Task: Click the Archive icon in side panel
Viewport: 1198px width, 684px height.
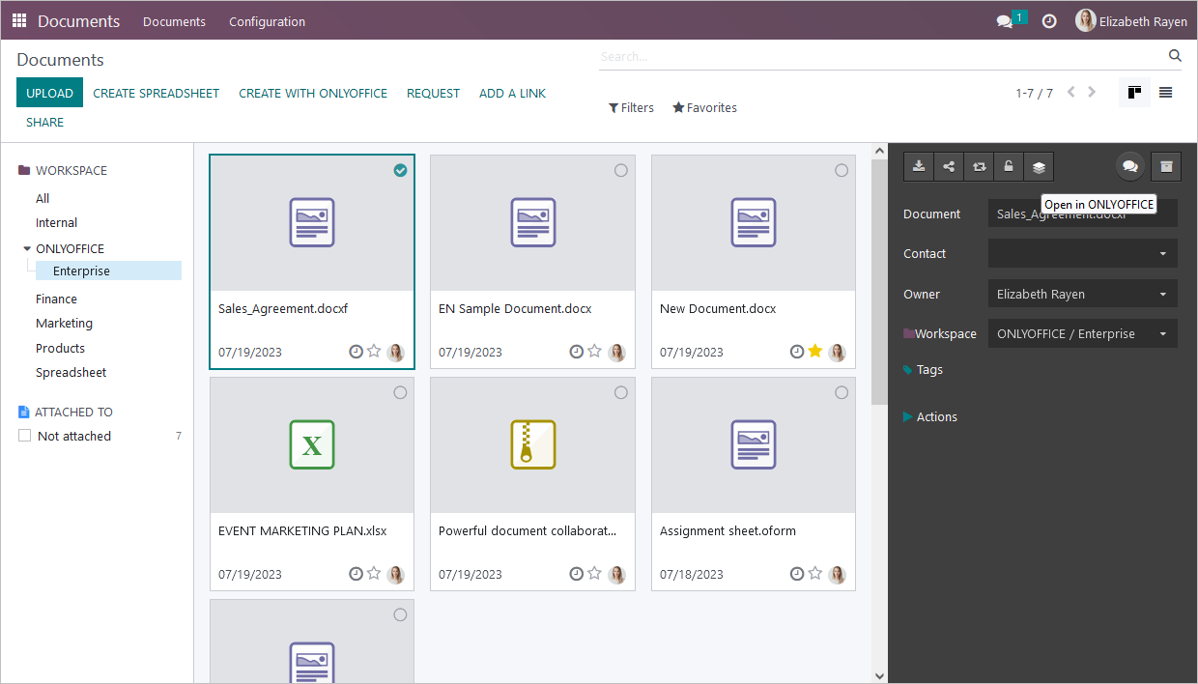Action: pos(1166,166)
